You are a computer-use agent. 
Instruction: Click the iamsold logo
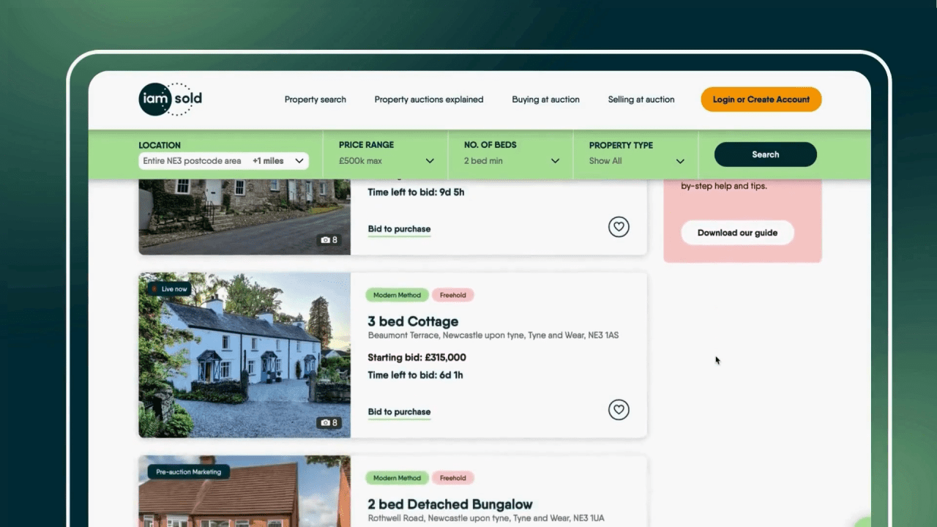pyautogui.click(x=170, y=99)
